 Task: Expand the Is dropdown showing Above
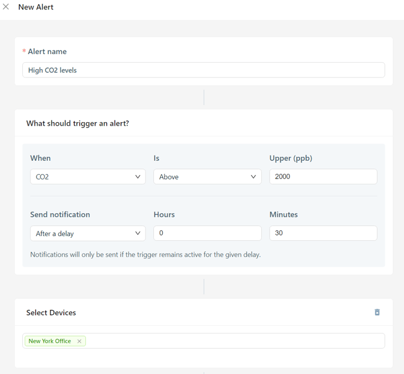[207, 177]
